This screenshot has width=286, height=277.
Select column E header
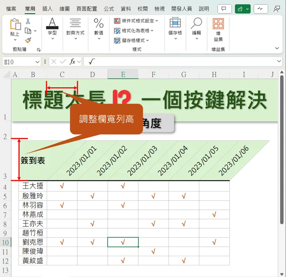click(x=123, y=75)
